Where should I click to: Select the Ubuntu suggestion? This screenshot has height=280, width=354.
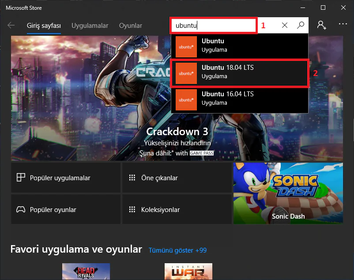click(x=240, y=47)
